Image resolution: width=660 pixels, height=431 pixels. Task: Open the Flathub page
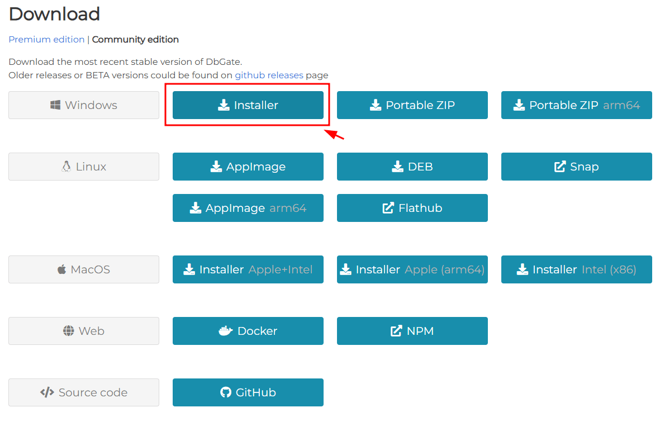click(412, 208)
